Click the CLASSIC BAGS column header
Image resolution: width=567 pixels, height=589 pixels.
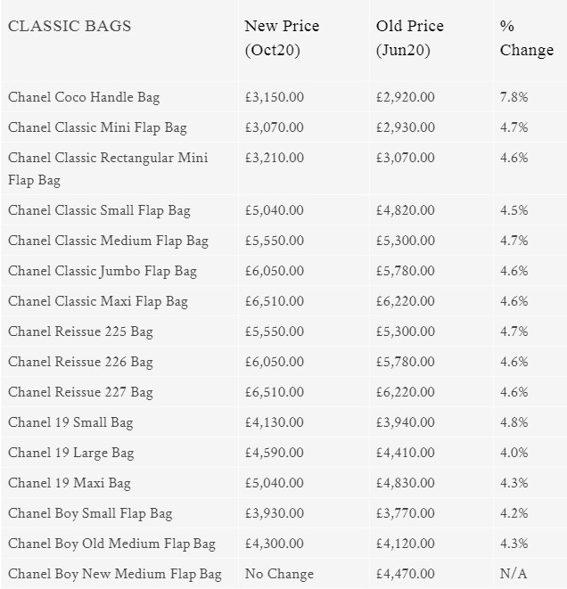70,26
